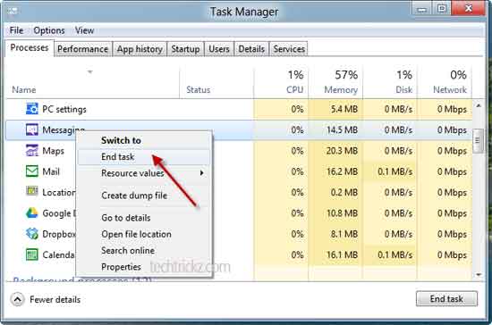Switch to the Details tab
This screenshot has width=492, height=325.
[x=251, y=49]
